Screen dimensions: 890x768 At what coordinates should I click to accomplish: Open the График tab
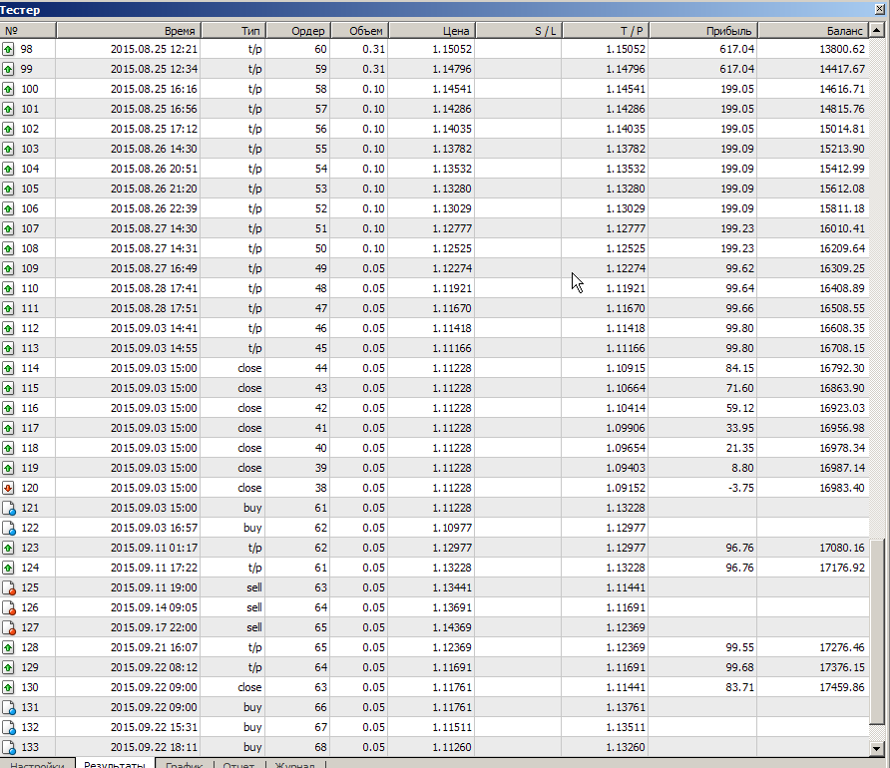[x=184, y=763]
